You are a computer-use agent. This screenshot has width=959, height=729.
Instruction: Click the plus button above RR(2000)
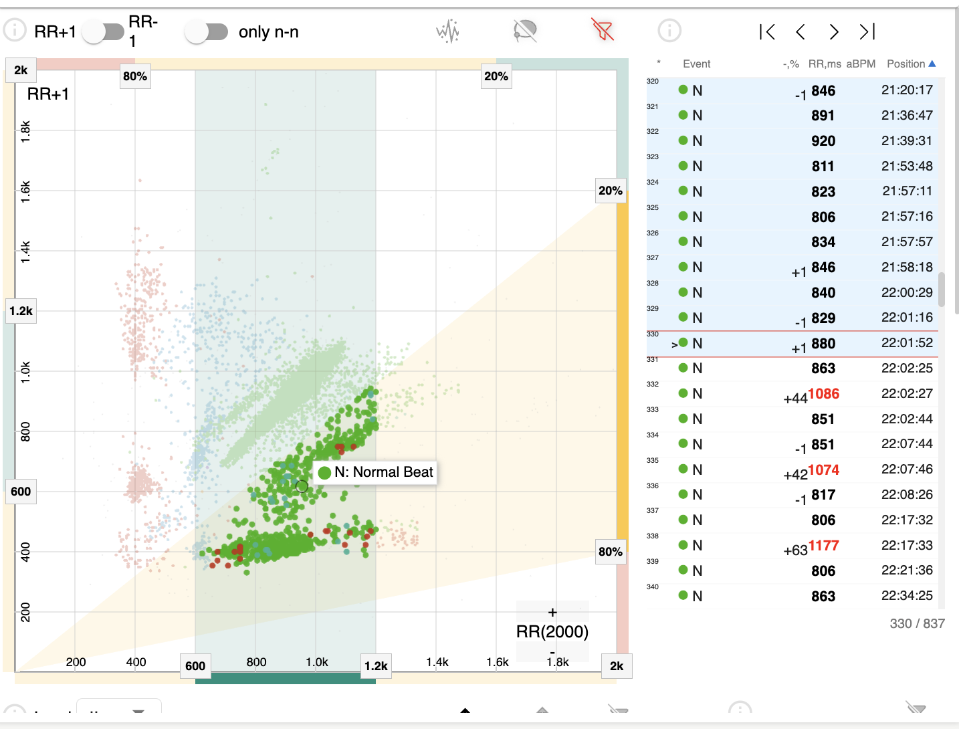coord(552,612)
